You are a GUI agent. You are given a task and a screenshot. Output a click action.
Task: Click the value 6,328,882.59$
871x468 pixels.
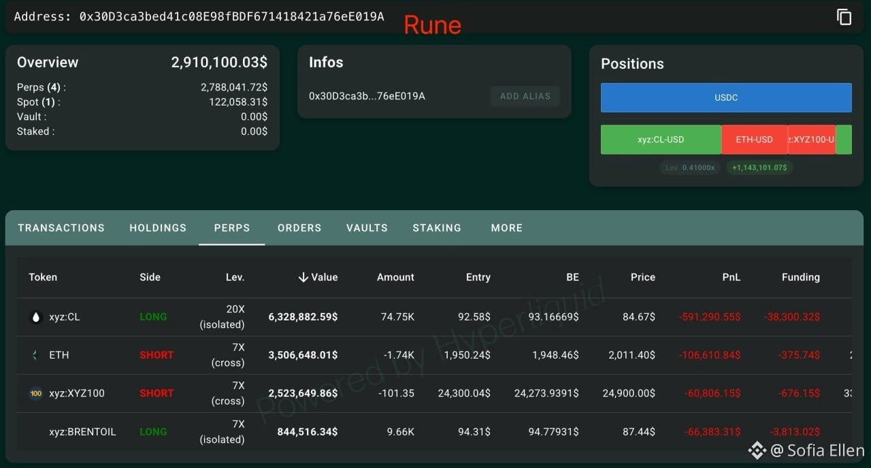click(x=303, y=317)
